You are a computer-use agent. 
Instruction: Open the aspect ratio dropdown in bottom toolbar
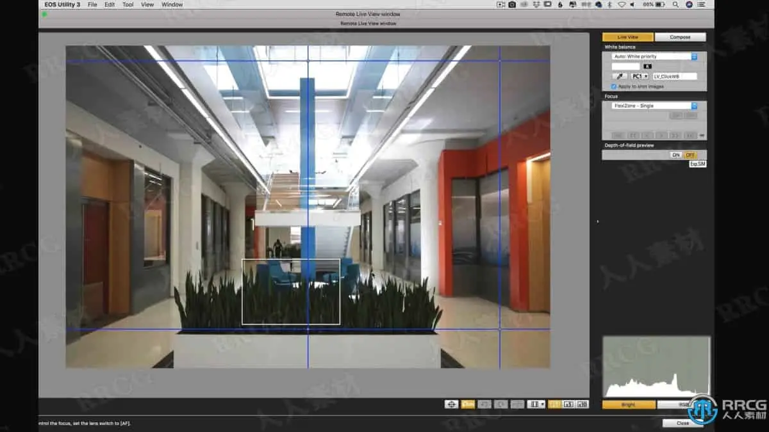coord(536,404)
